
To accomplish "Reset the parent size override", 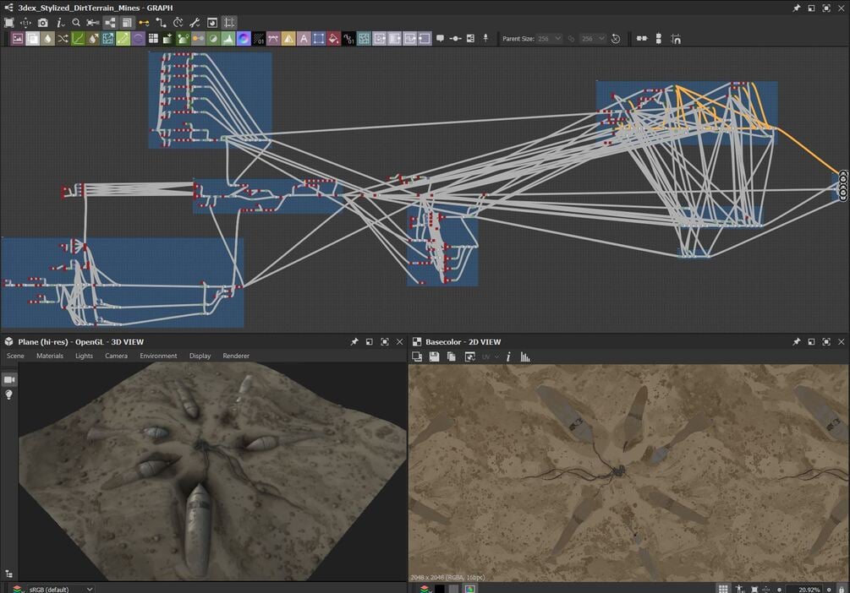I will (x=616, y=39).
